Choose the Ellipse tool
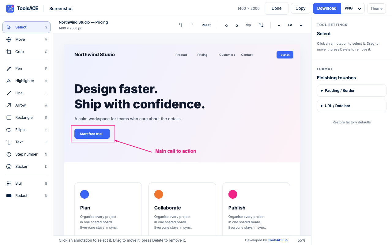The height and width of the screenshot is (245, 392). (26, 130)
